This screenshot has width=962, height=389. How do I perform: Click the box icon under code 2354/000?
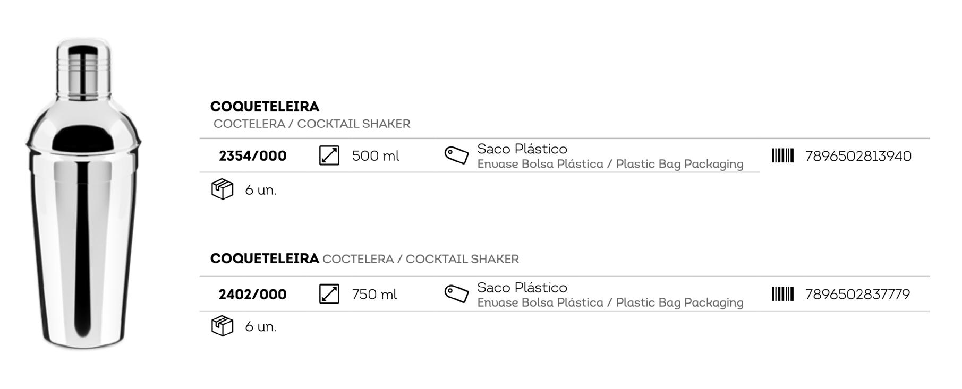point(222,189)
